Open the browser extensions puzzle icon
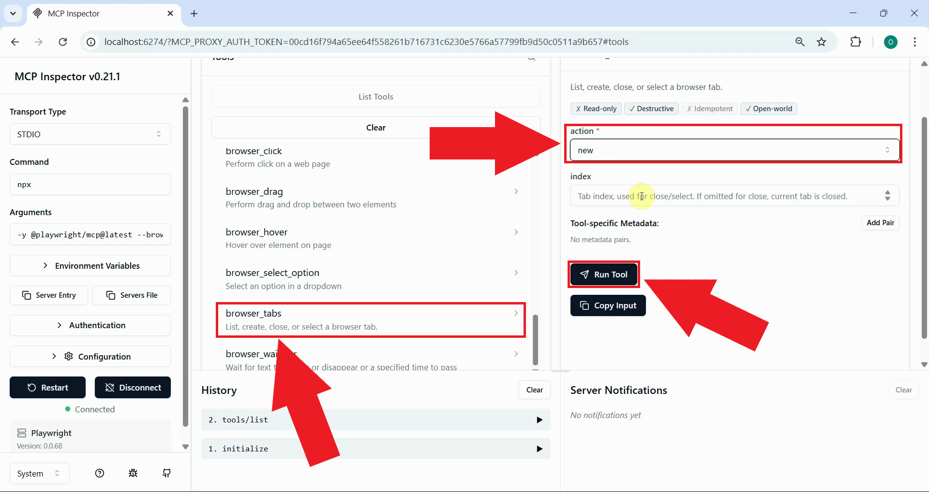 [855, 42]
